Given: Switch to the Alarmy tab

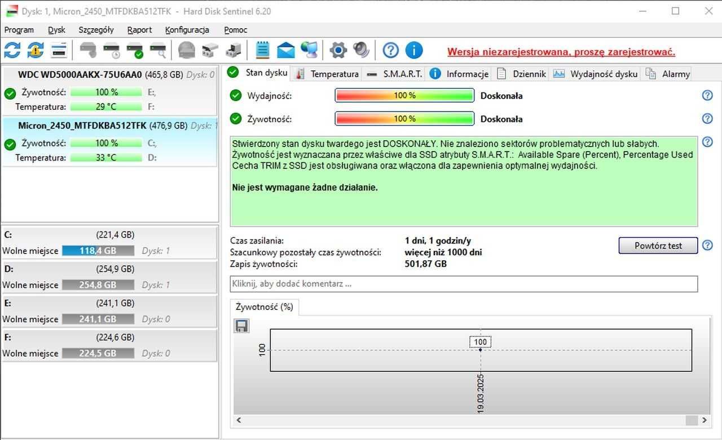Looking at the screenshot, I should point(668,74).
